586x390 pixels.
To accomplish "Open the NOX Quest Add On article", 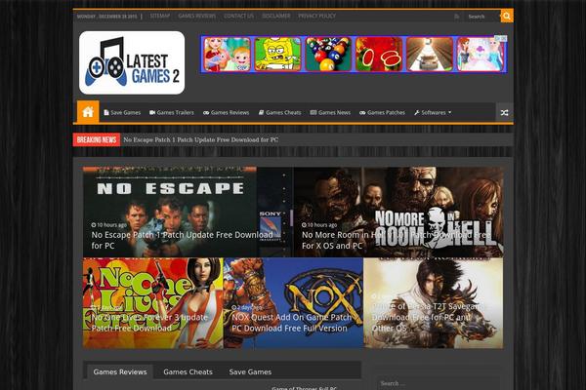I will pos(293,303).
